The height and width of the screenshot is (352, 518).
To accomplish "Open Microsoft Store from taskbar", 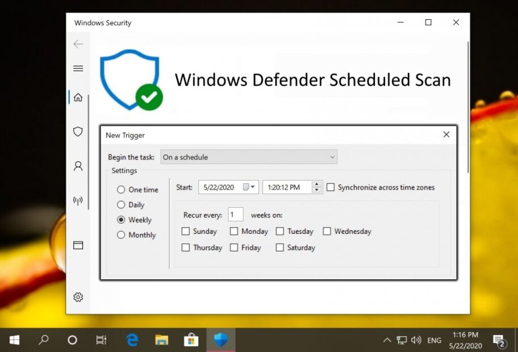I will coord(191,340).
